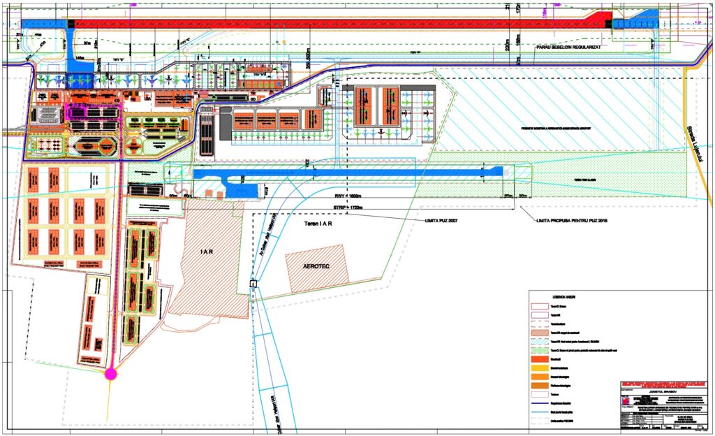Screen dimensions: 715x436
Task: Click the 'LIMITA PUZ 2007' annotation
Action: 441,221
